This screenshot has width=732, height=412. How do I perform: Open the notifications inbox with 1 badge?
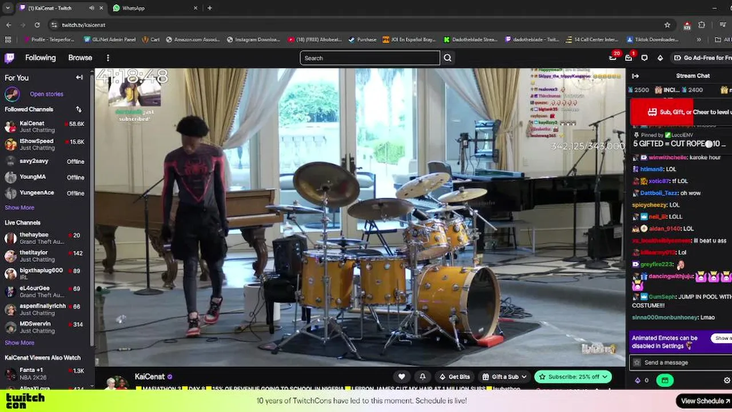629,57
